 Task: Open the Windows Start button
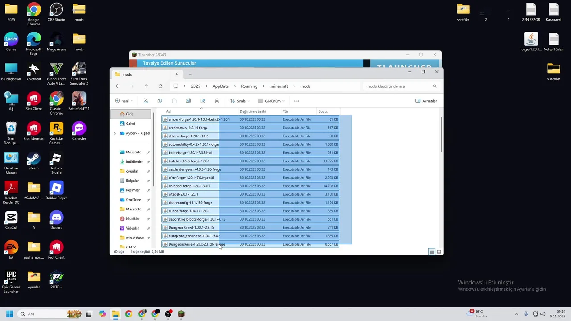(x=9, y=314)
